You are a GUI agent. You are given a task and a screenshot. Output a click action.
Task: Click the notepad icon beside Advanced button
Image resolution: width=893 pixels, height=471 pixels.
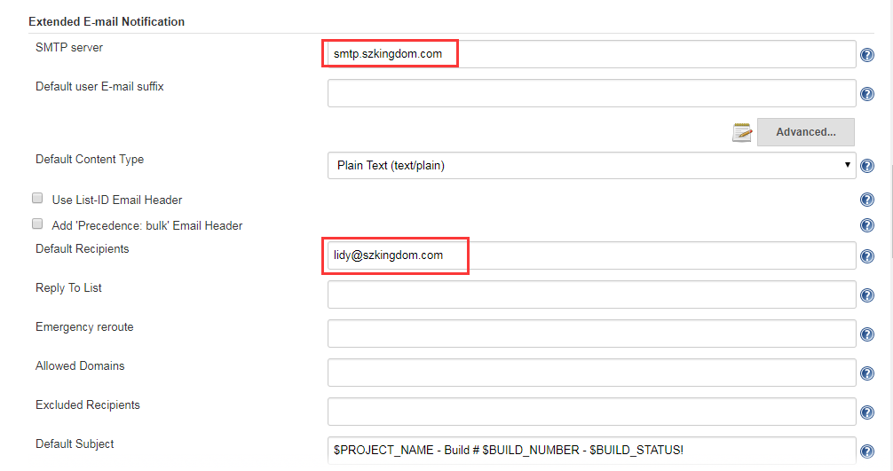[741, 132]
